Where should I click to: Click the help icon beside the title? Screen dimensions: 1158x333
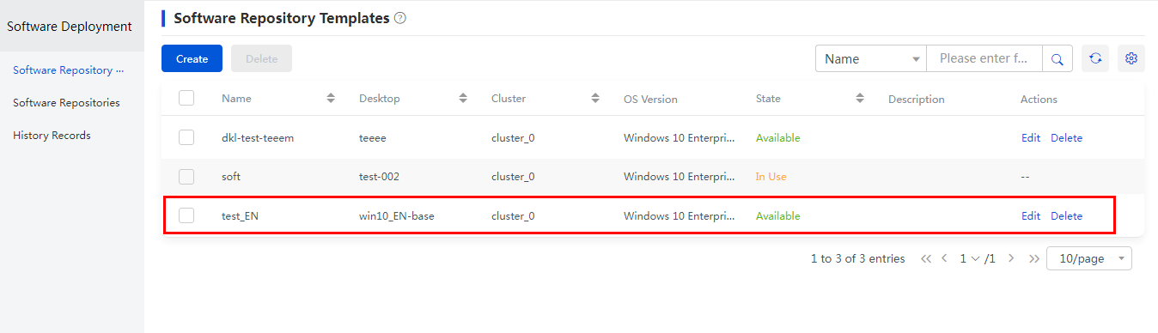point(400,18)
